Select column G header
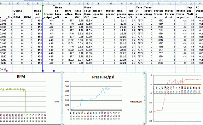The height and width of the screenshot is (125, 203). [48, 4]
